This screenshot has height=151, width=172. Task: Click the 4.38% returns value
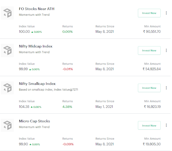(67, 107)
